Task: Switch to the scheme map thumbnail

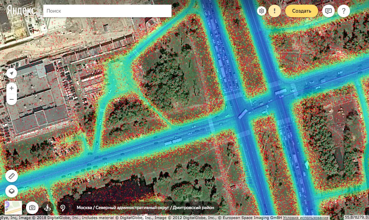Action: pyautogui.click(x=13, y=208)
